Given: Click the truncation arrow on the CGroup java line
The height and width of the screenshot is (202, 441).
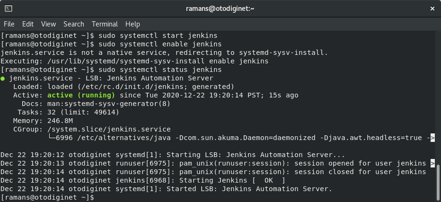Looking at the screenshot, I should 432,138.
